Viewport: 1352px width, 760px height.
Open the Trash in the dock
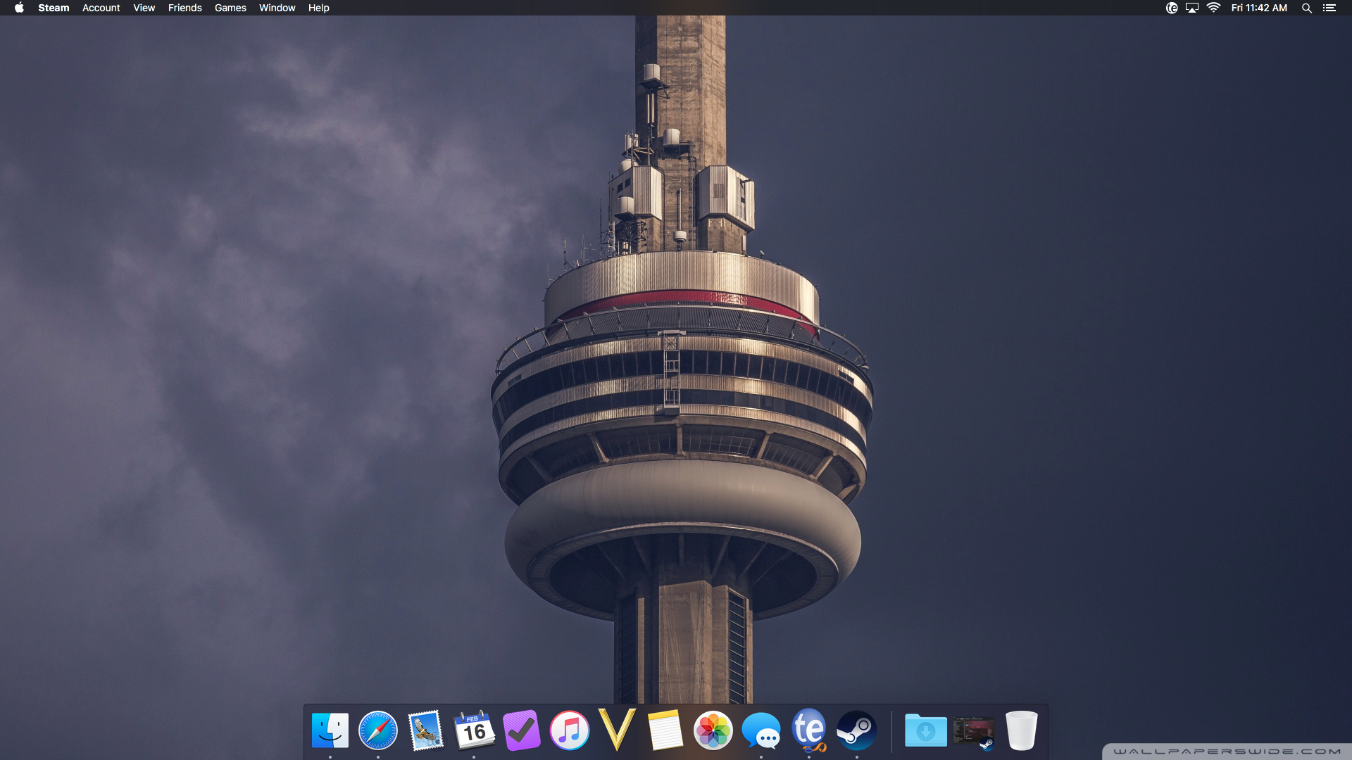click(x=1021, y=730)
